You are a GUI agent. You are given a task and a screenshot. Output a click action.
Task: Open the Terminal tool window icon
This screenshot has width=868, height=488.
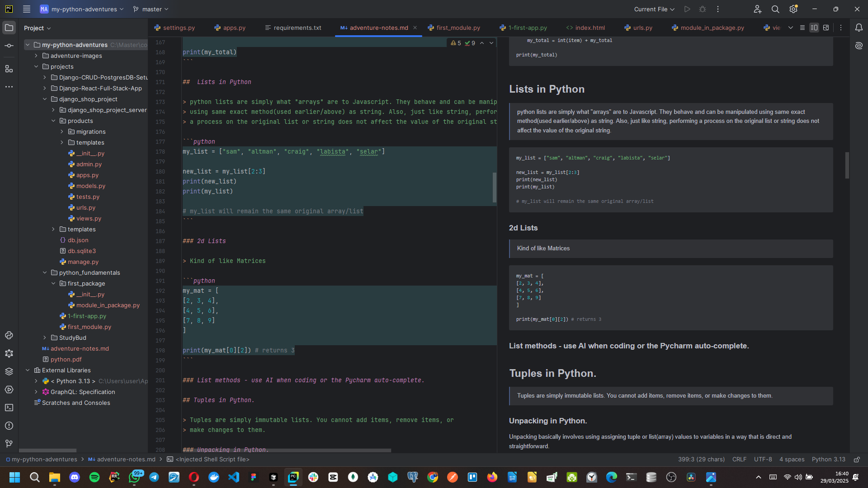click(x=9, y=408)
